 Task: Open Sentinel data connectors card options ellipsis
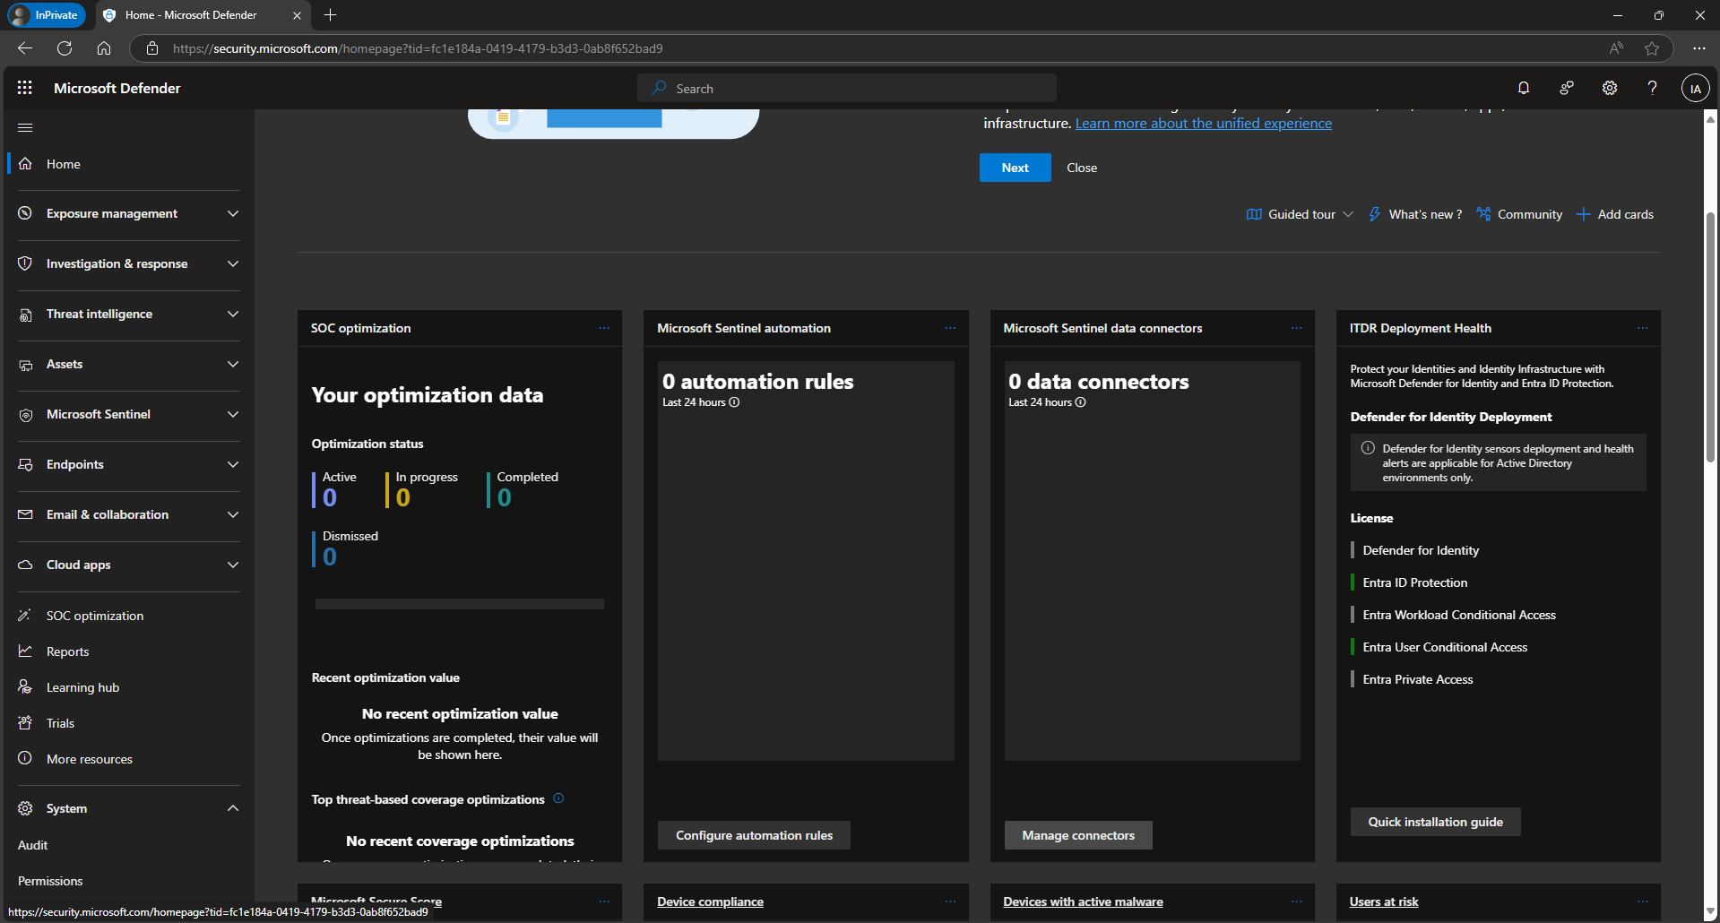click(1296, 328)
